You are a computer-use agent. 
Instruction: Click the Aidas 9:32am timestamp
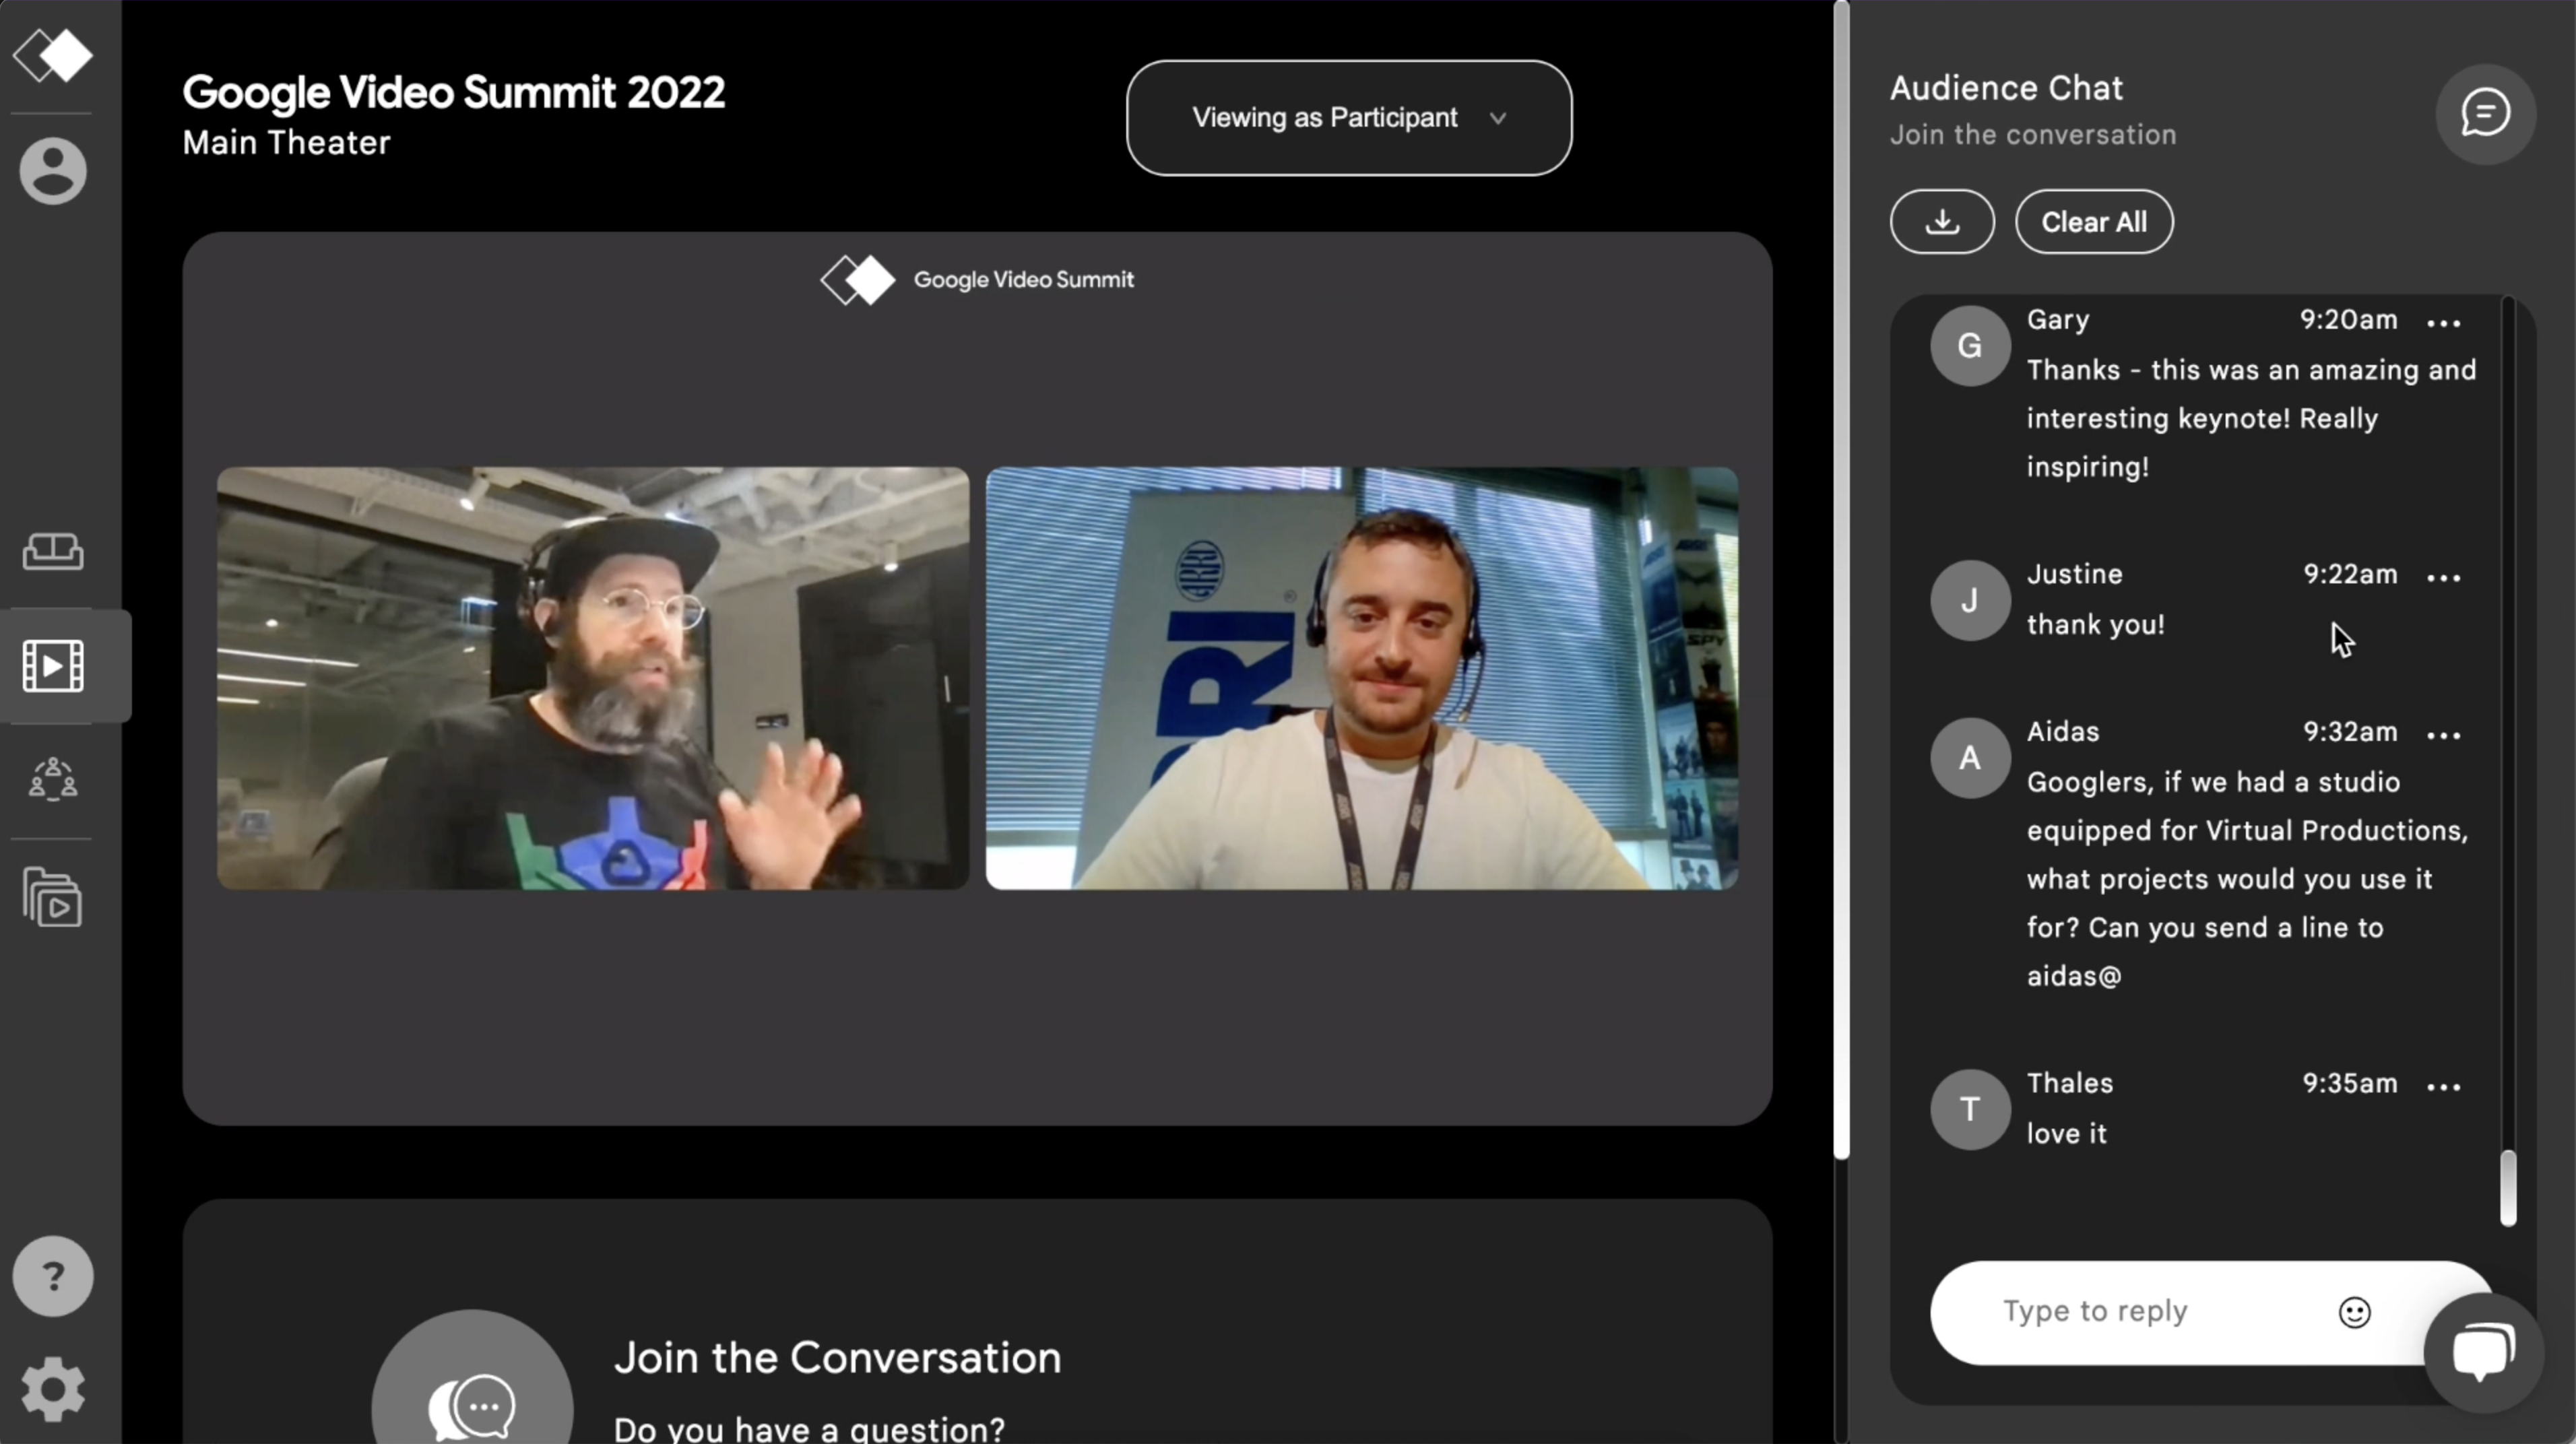2350,732
